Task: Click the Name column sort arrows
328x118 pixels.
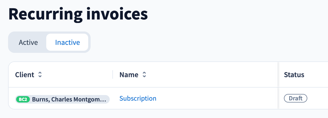Action: point(144,75)
